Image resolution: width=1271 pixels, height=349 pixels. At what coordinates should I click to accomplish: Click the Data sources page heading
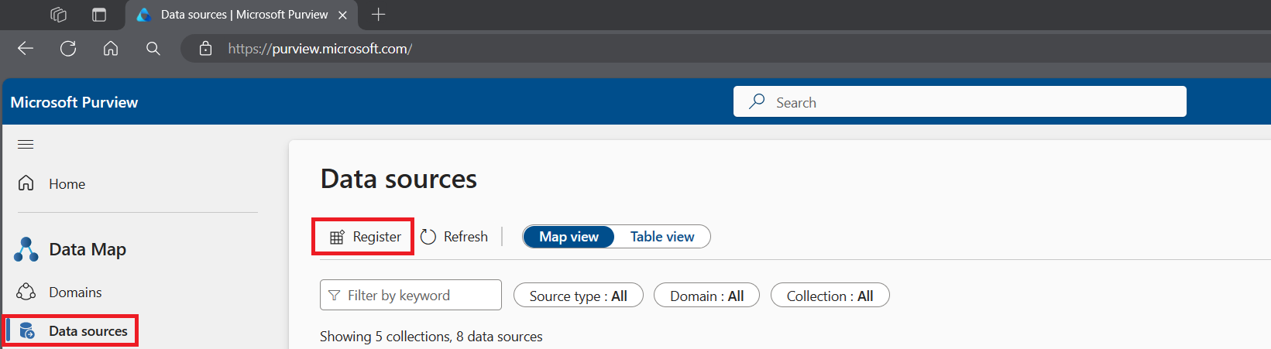pos(399,179)
